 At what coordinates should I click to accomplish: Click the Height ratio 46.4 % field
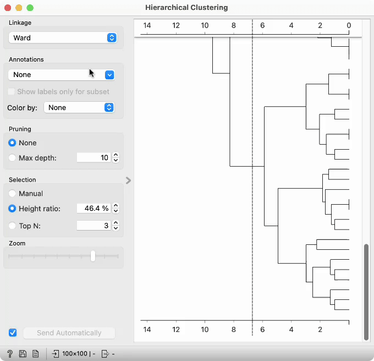94,209
